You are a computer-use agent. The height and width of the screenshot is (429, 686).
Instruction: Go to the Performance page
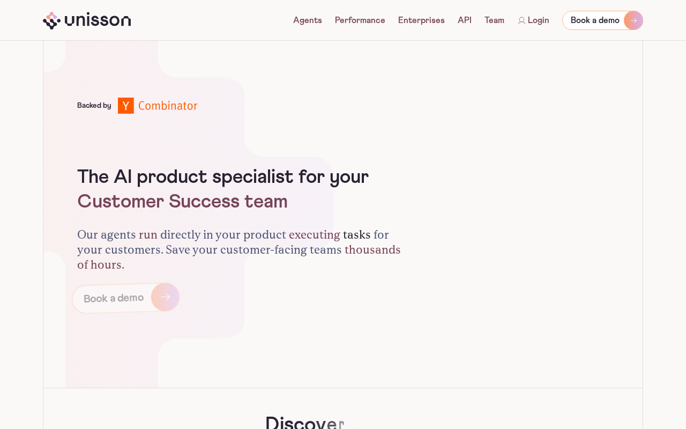[x=360, y=20]
